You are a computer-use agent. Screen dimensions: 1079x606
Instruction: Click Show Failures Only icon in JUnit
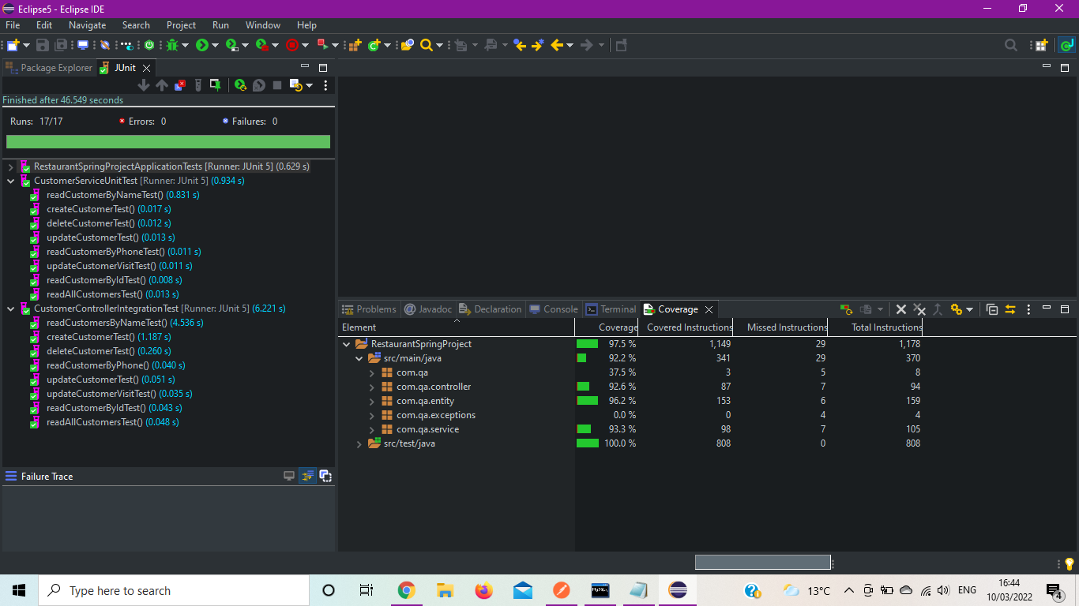tap(180, 85)
